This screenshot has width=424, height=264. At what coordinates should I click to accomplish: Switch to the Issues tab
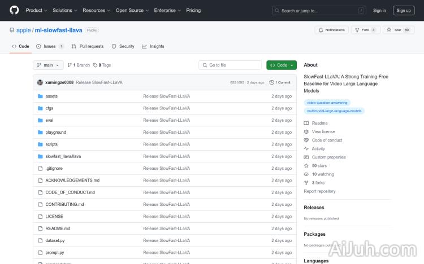[x=50, y=46]
